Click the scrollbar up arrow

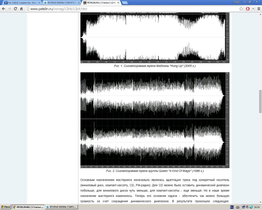[260, 14]
